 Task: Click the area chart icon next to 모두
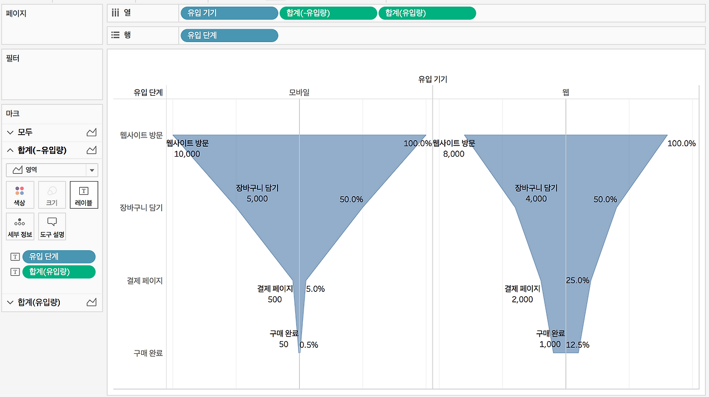coord(93,132)
